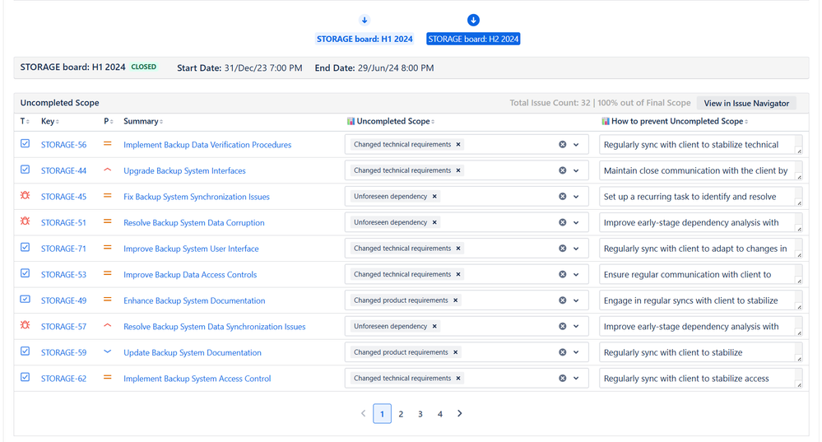
Task: Remove Unforeseen dependency tag in STORAGE-51 row
Action: [434, 222]
